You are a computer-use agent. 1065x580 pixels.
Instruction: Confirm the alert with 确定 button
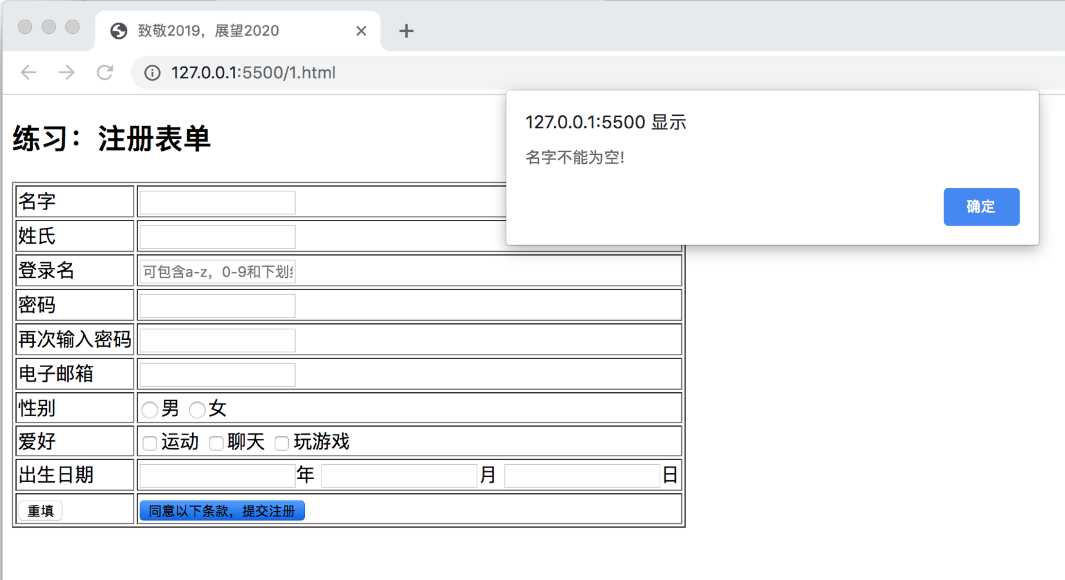coord(981,206)
